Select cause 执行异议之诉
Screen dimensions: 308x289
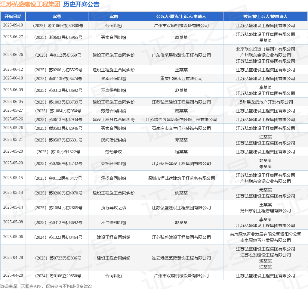[x=113, y=208]
